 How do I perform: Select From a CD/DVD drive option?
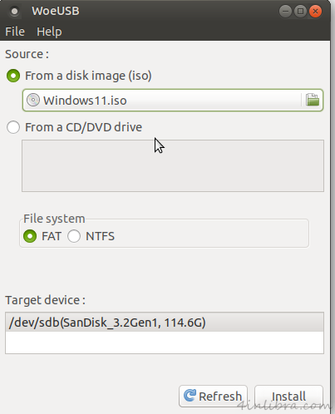point(13,127)
